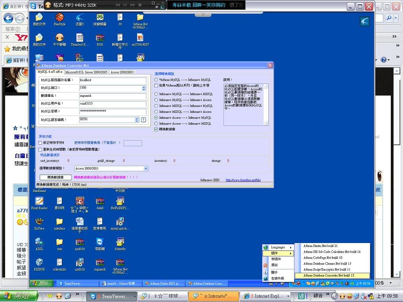Open the user folder icon
The height and width of the screenshot is (302, 403).
click(59, 244)
